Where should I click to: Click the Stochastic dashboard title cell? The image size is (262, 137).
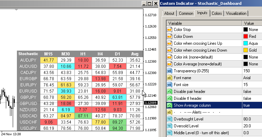tap(28, 54)
